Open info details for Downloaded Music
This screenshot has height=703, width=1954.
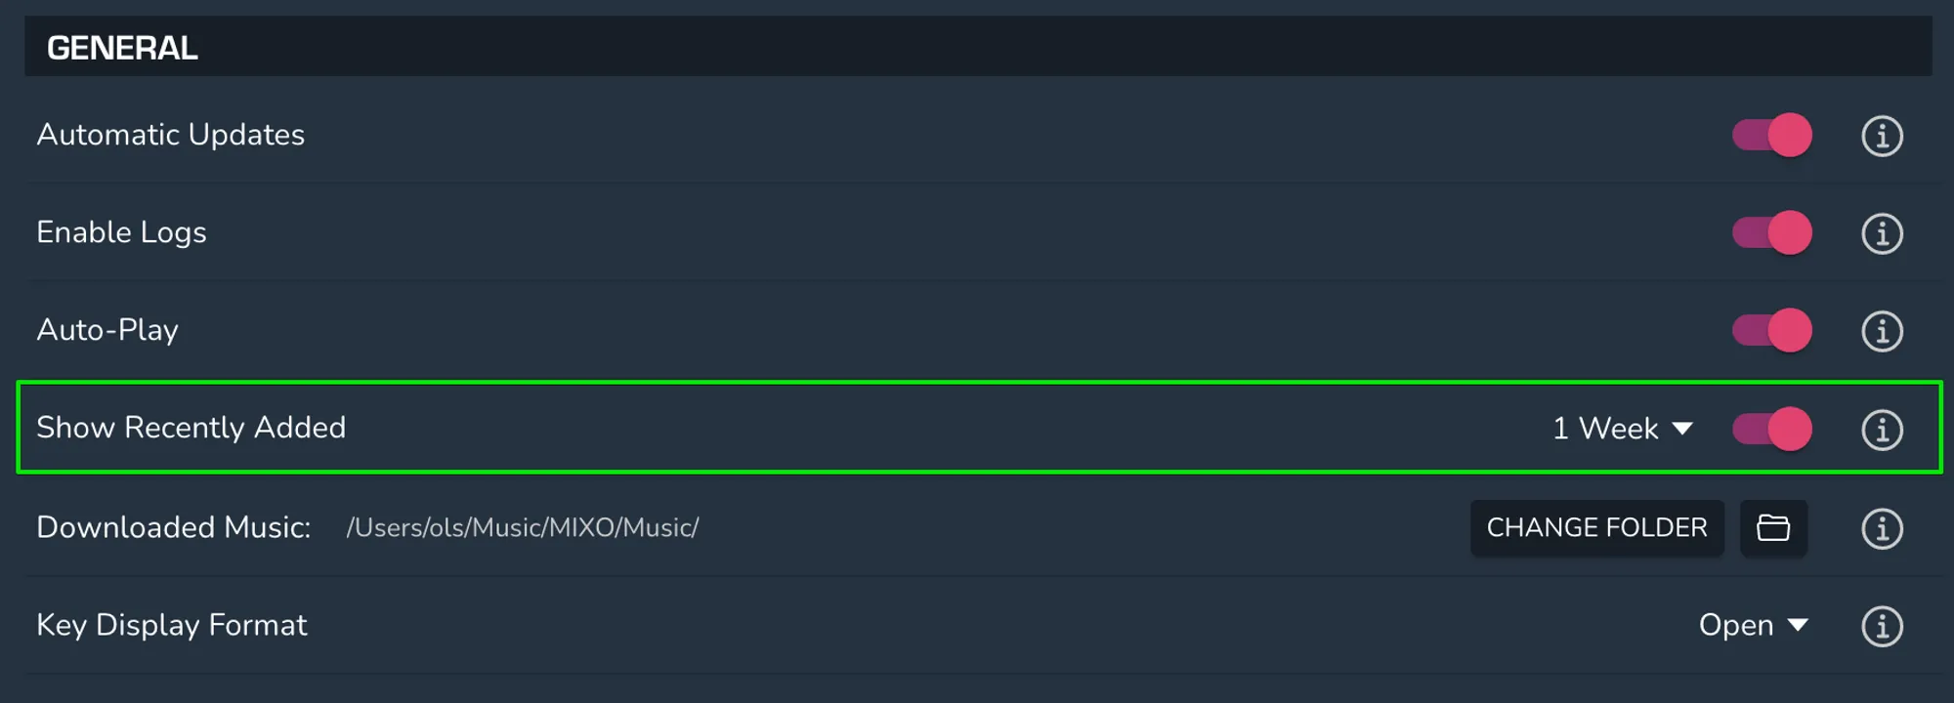(1882, 528)
